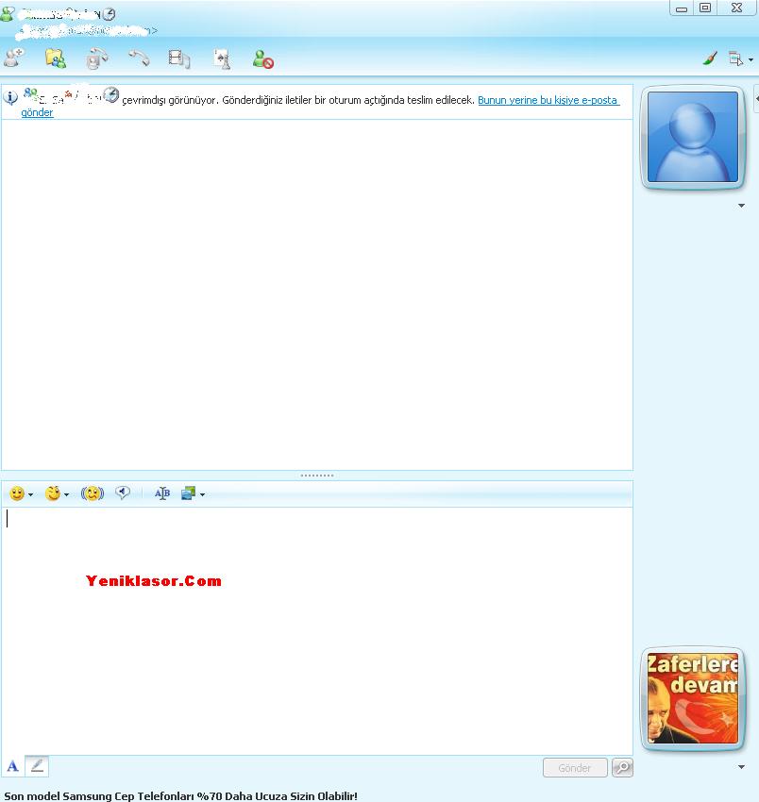Start a voice call using the phone icon

(x=139, y=58)
